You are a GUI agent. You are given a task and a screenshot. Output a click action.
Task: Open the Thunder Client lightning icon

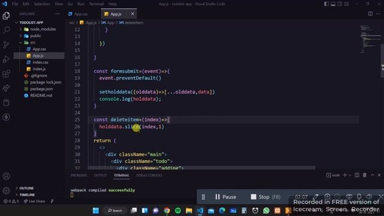point(6,117)
